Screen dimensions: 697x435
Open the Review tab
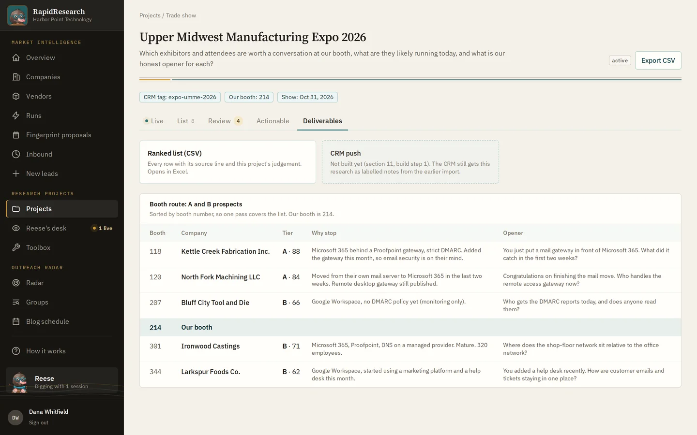pos(225,121)
